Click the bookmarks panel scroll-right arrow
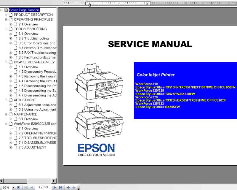Image resolution: width=237 pixels, height=190 pixels. pyautogui.click(x=54, y=181)
